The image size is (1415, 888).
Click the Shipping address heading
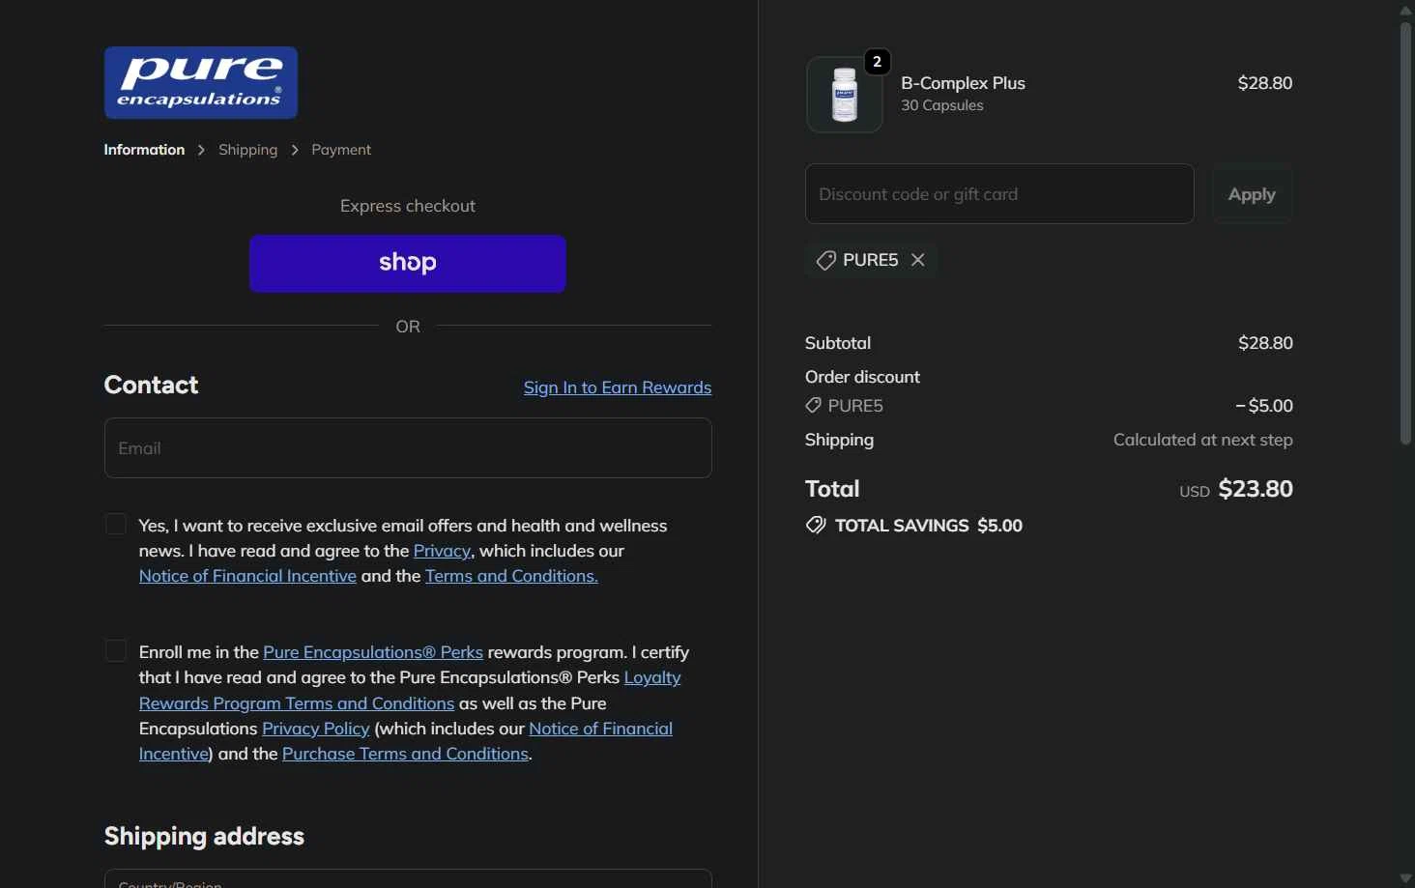point(204,837)
